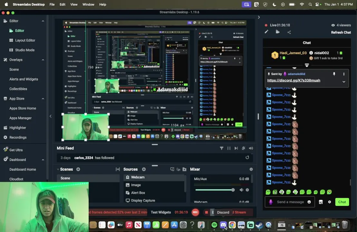Collapse the Overlays sidebar section

(43, 60)
